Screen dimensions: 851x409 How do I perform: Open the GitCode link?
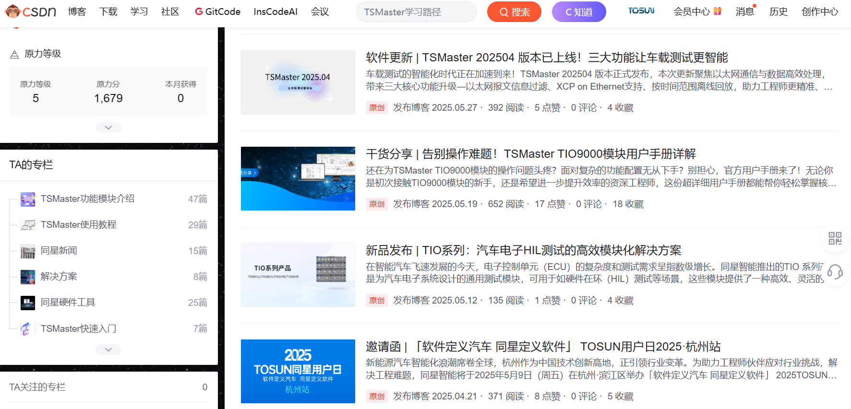(217, 12)
